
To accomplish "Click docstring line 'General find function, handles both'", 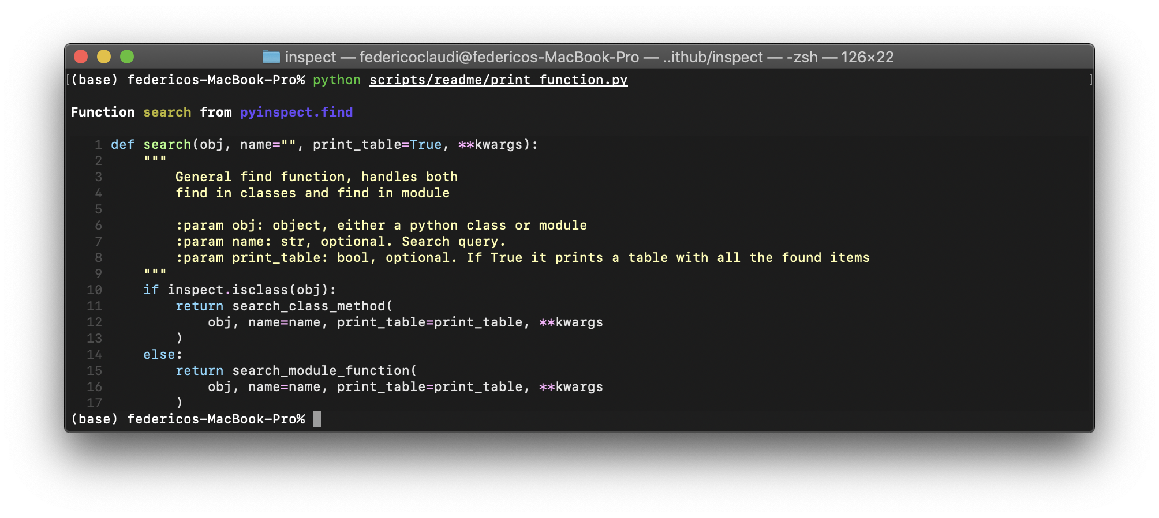I will pyautogui.click(x=316, y=177).
